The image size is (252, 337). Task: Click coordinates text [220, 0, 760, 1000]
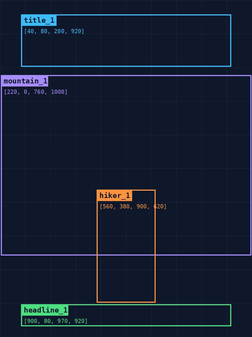36,92
